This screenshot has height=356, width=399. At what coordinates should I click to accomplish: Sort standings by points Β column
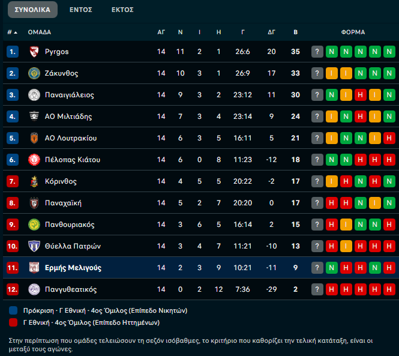point(295,32)
